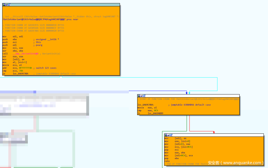
Task: Click the retn instruction line
Action: (x=167, y=161)
